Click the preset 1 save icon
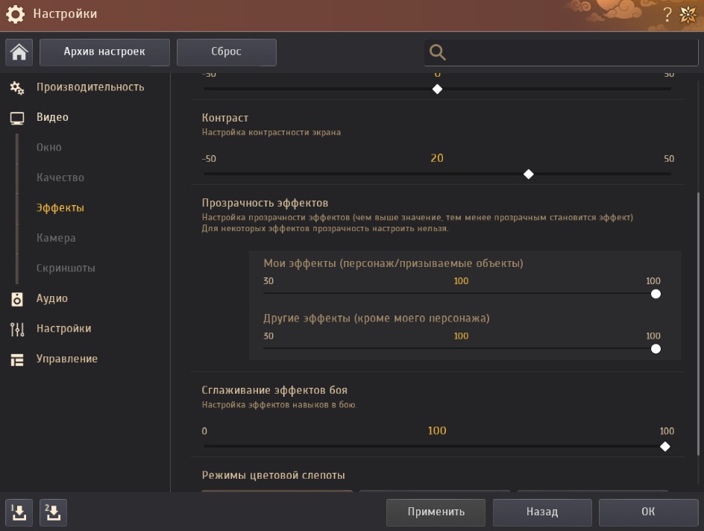Screen dimensions: 704x531 click(x=19, y=512)
